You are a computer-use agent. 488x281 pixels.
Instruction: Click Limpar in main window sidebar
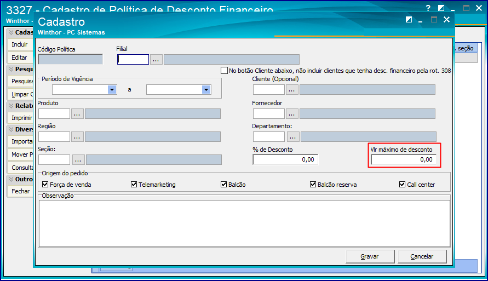click(x=20, y=94)
